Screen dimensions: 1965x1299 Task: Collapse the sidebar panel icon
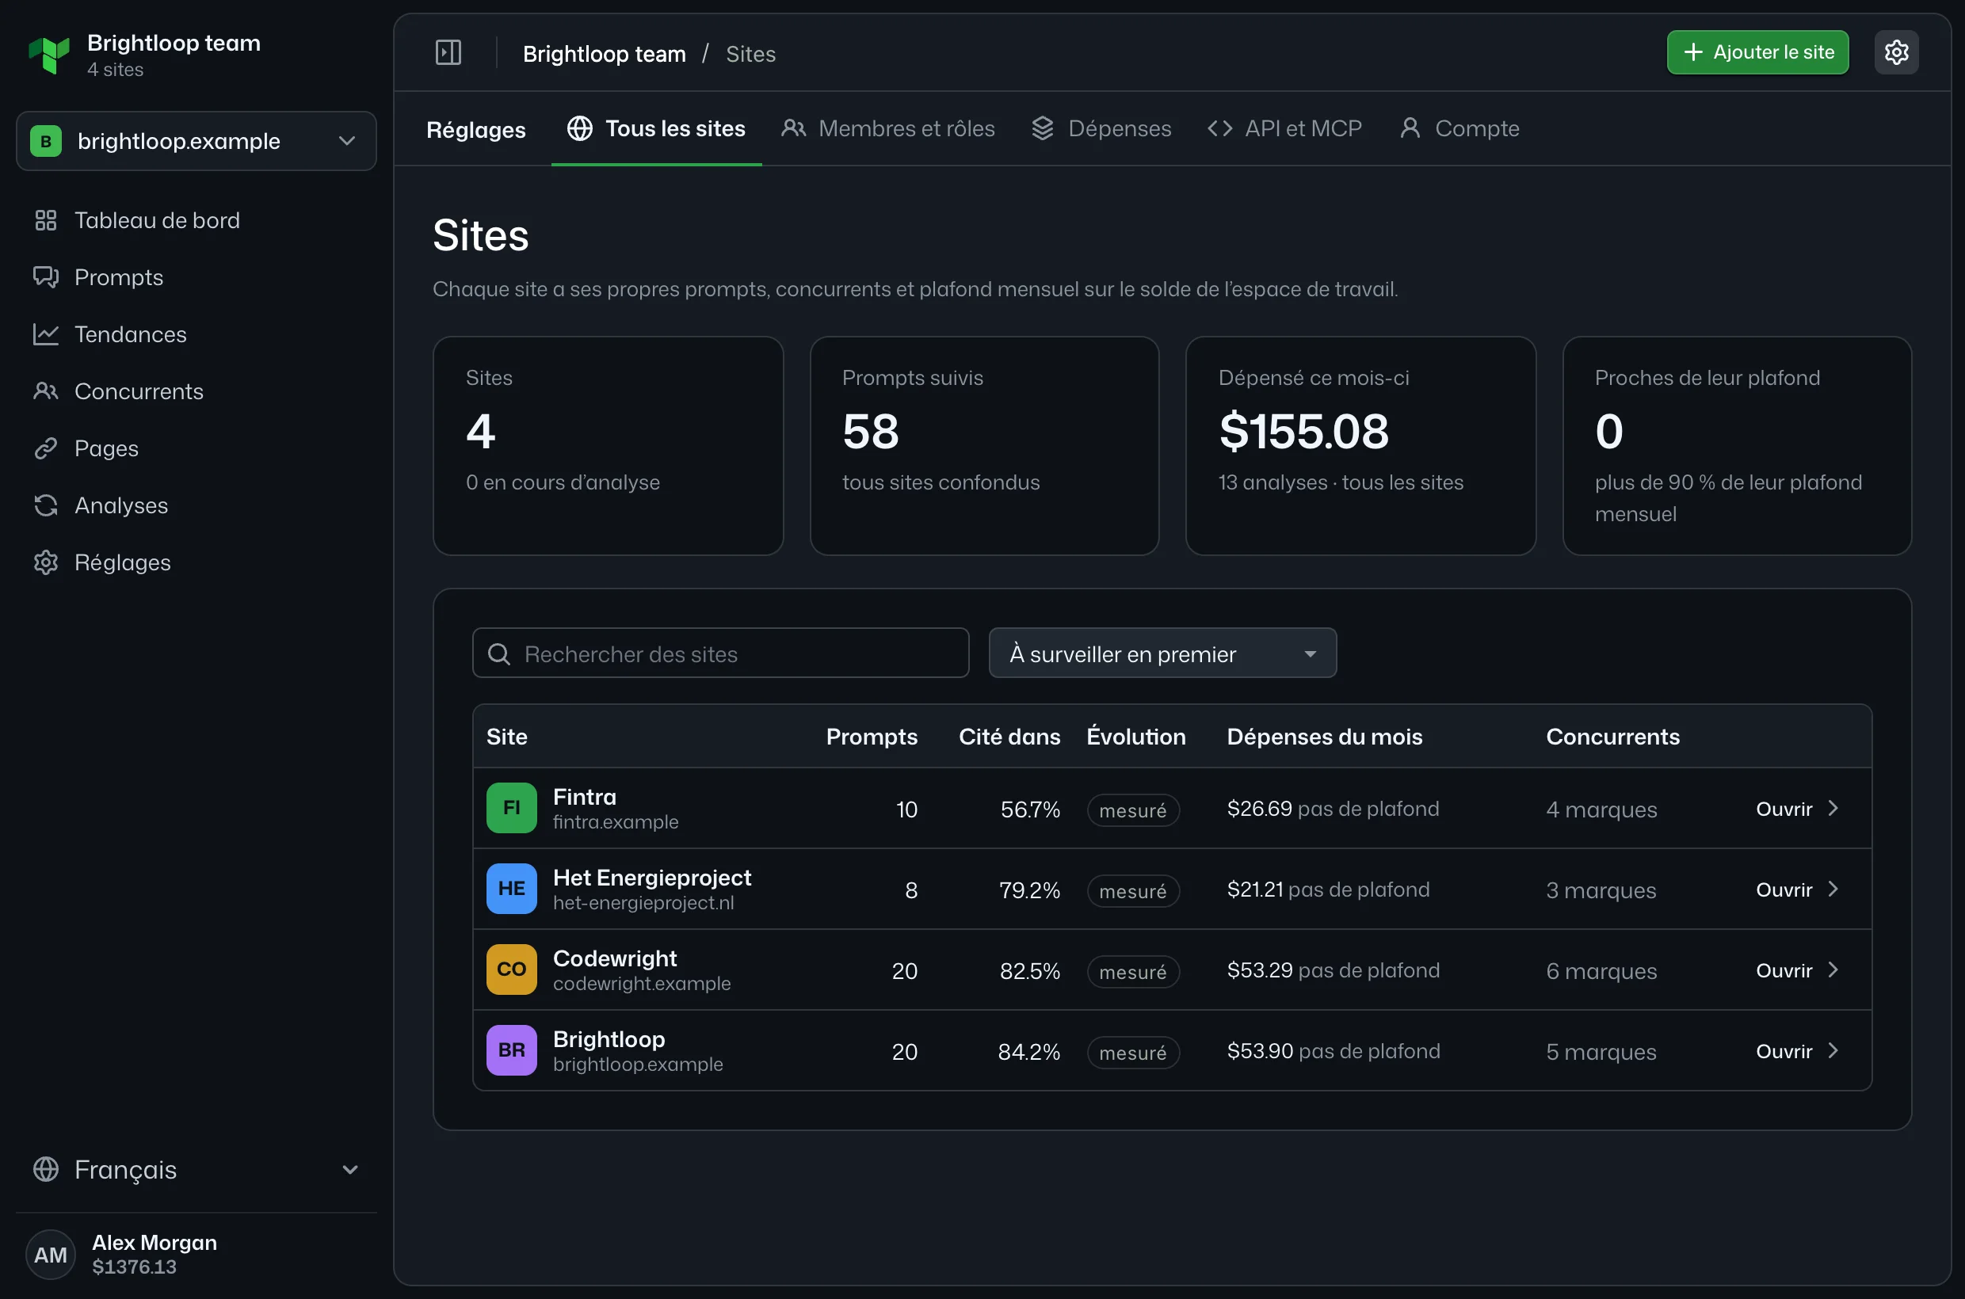click(x=448, y=53)
